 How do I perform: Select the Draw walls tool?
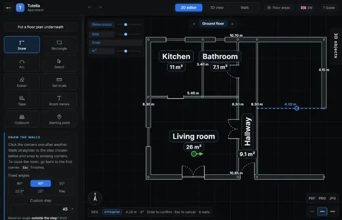[x=22, y=45]
